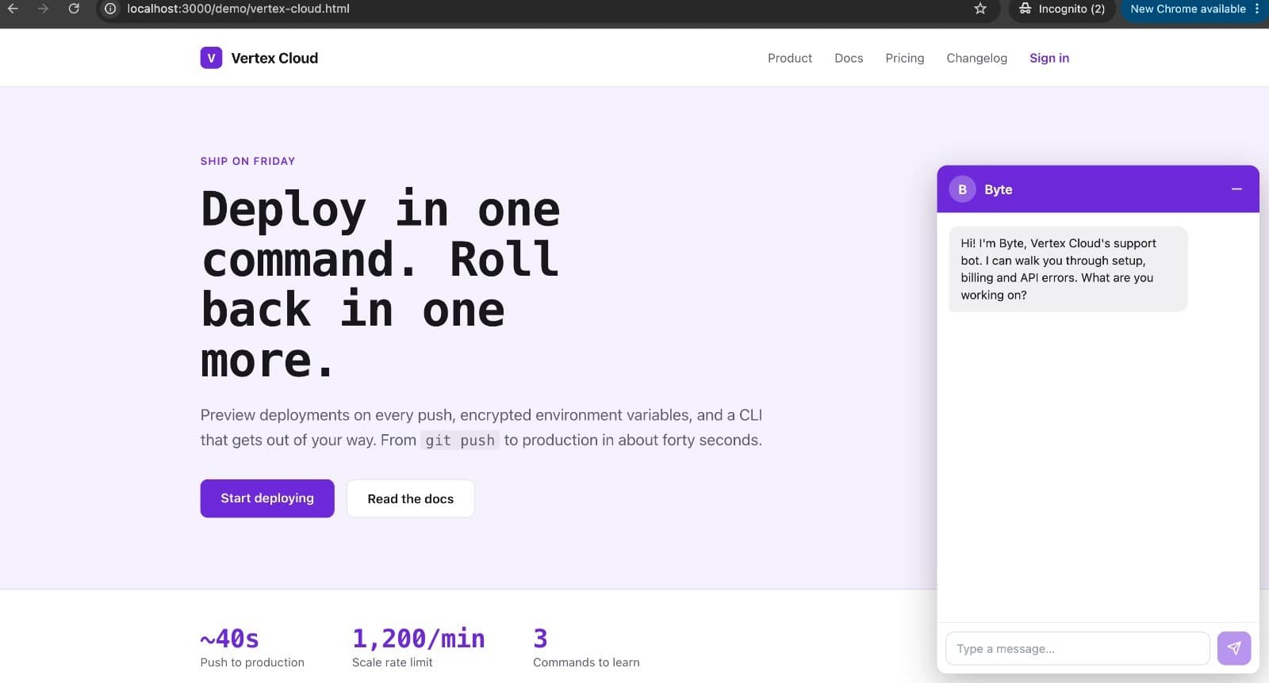The height and width of the screenshot is (683, 1269).
Task: Click the Vertex Cloud brand name
Action: click(x=274, y=58)
